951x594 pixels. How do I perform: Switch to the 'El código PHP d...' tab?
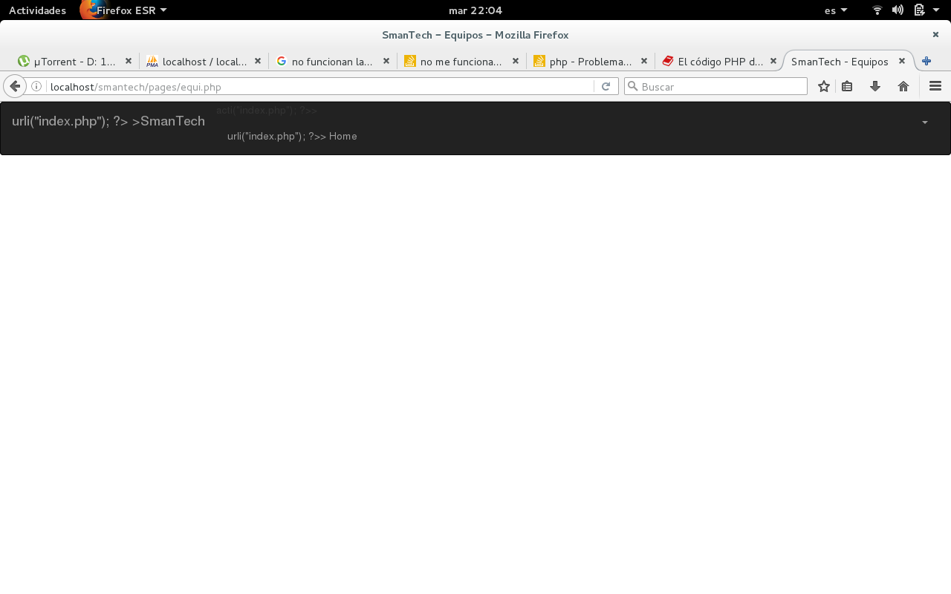pos(719,62)
